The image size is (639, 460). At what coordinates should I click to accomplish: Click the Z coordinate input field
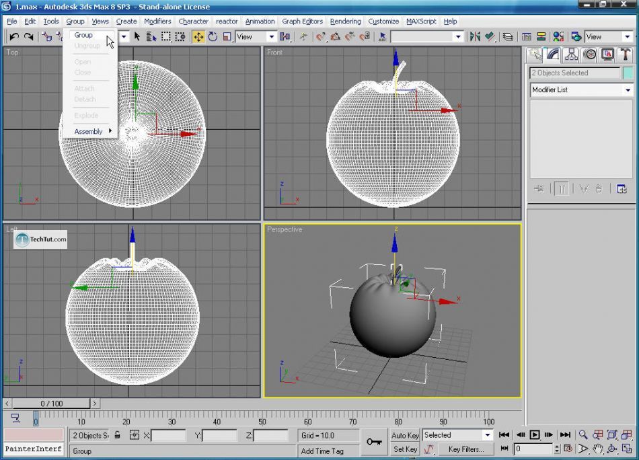pos(270,435)
